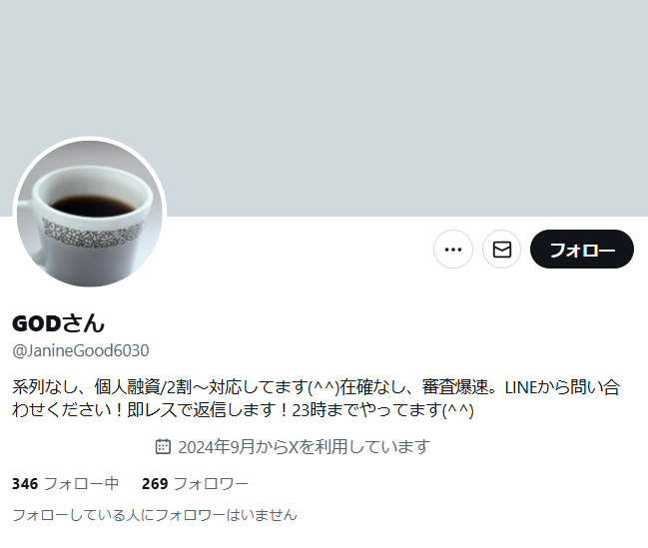Click the フォローしている人にフォロワーはいません notice
This screenshot has width=648, height=548.
[x=155, y=515]
